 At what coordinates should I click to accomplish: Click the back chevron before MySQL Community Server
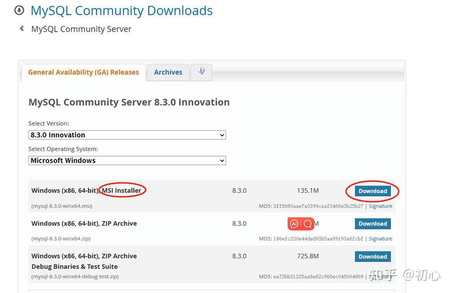21,28
